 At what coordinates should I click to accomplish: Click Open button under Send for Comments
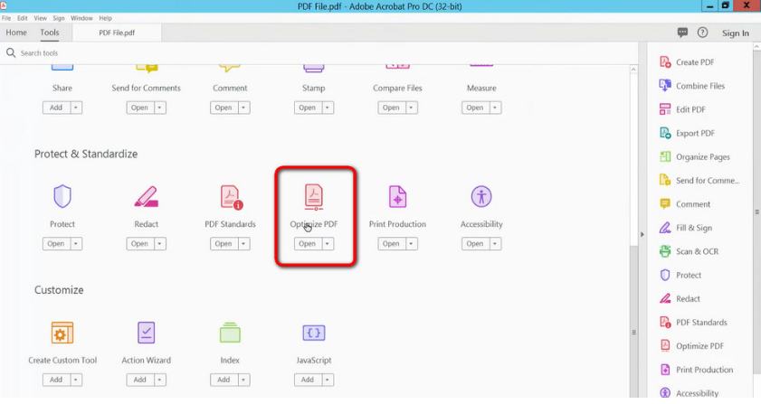(x=140, y=108)
